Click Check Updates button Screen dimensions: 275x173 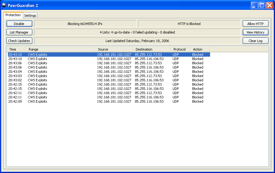click(x=19, y=41)
